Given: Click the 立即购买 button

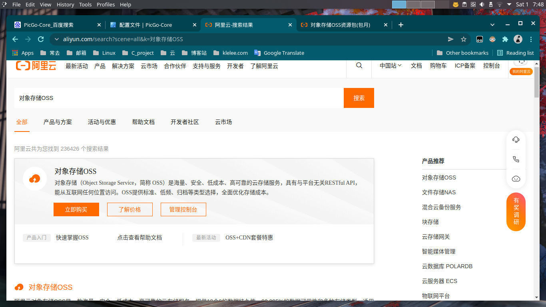Looking at the screenshot, I should pyautogui.click(x=76, y=209).
